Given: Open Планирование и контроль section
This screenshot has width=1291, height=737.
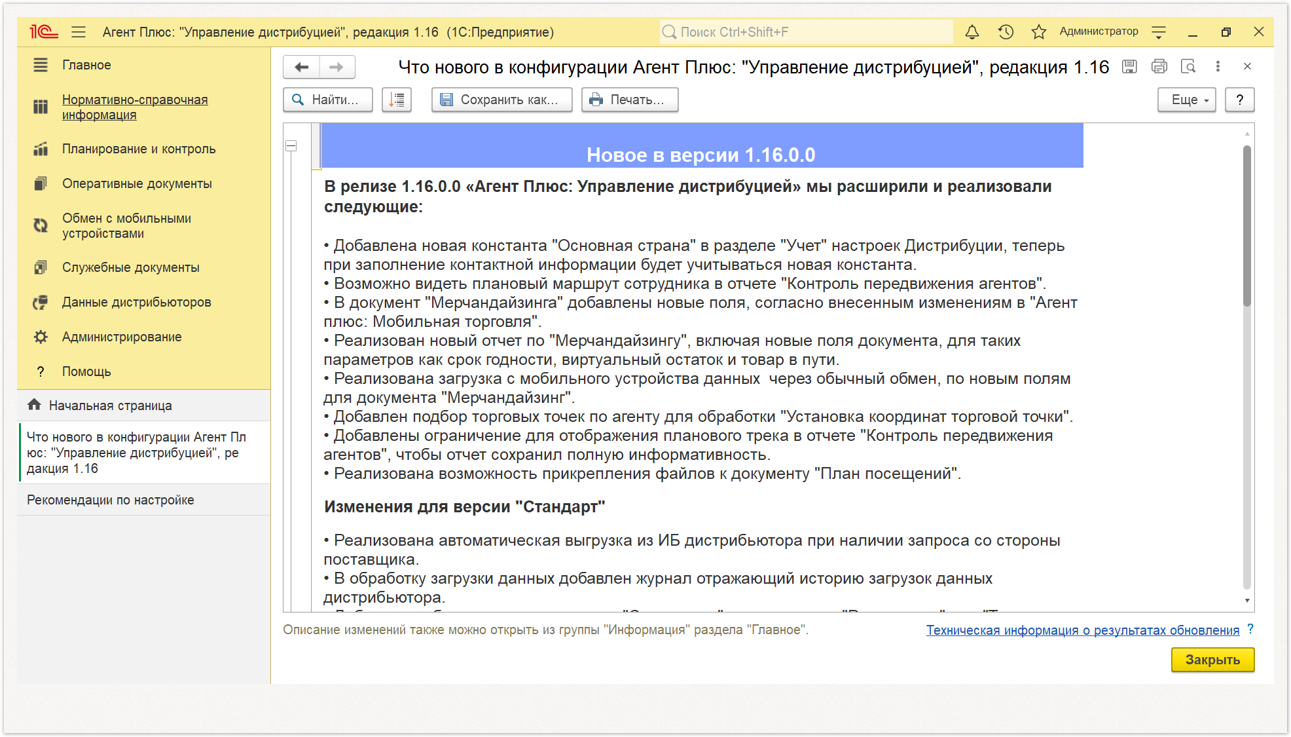Looking at the screenshot, I should tap(139, 149).
